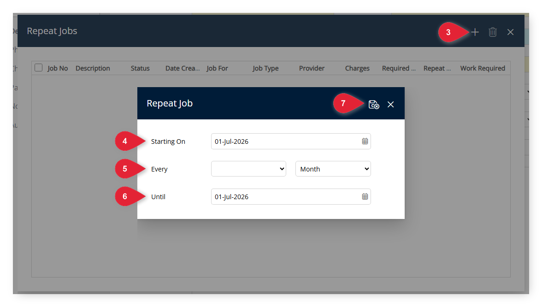
Task: Tick the select-all checkbox in Job No header
Action: tap(38, 68)
